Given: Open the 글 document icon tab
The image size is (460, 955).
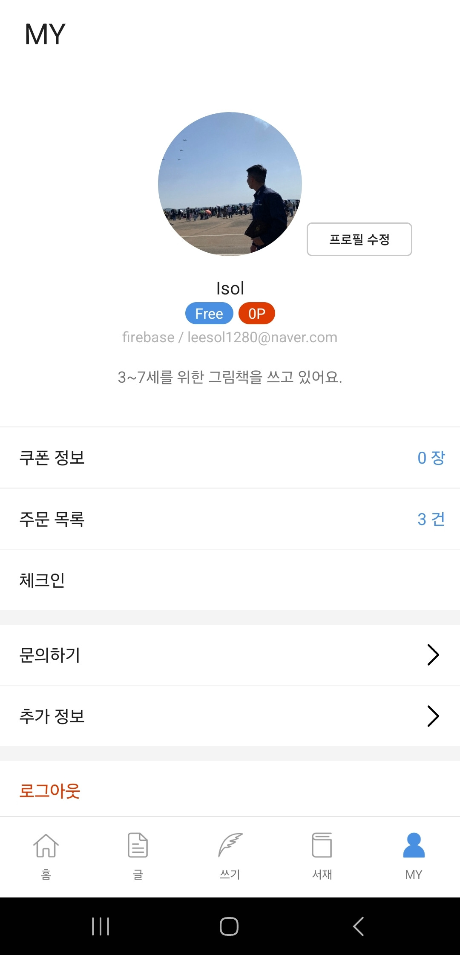Looking at the screenshot, I should click(x=138, y=845).
